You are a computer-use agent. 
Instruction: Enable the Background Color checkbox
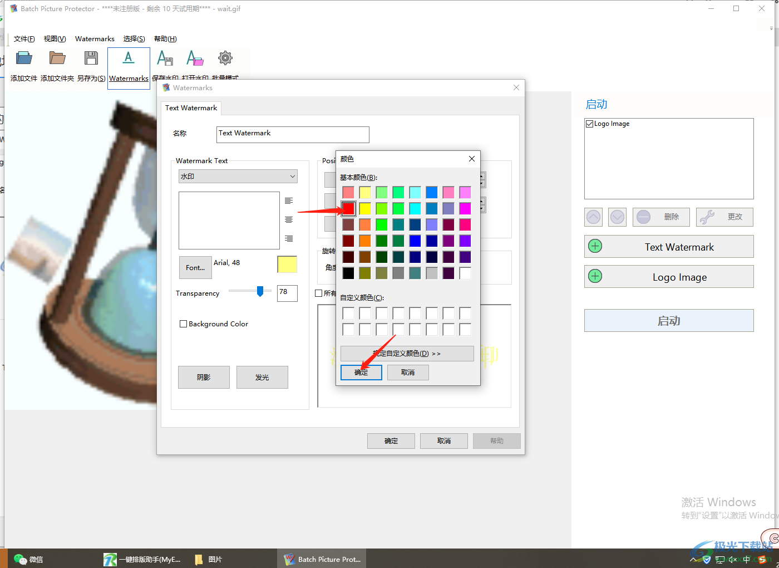183,324
